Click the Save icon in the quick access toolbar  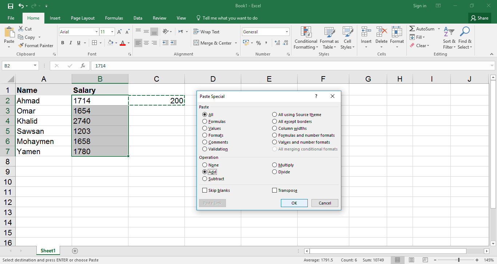click(10, 6)
